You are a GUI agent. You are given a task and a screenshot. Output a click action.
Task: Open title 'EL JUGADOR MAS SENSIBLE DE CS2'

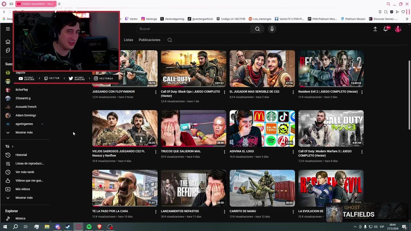(x=254, y=92)
